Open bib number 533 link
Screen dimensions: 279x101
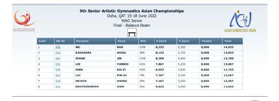58,64
